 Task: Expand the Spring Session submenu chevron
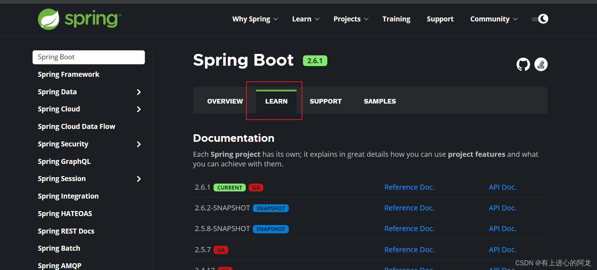point(139,179)
